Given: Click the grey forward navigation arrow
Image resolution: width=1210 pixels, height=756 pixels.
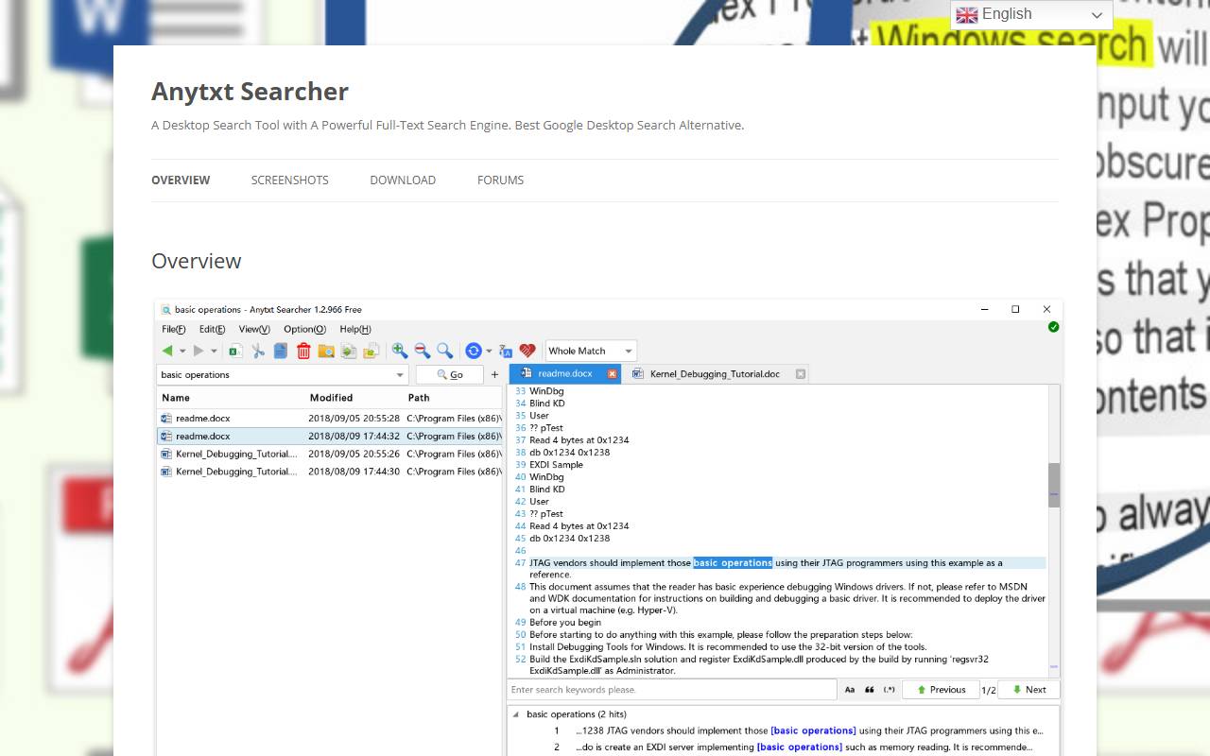Looking at the screenshot, I should pyautogui.click(x=199, y=351).
